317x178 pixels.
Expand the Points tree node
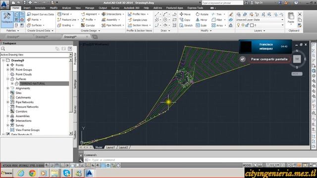point(8,65)
